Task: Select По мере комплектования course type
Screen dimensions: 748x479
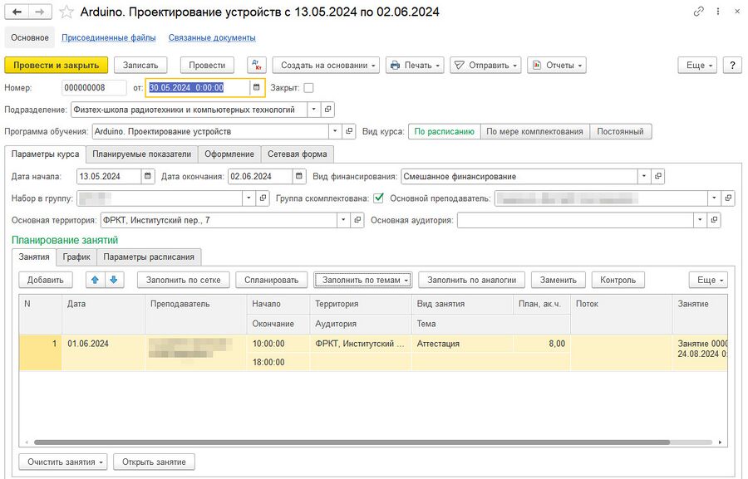Action: [535, 131]
